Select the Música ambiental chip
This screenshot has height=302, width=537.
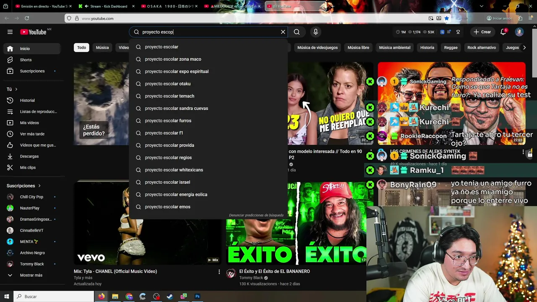pos(395,47)
